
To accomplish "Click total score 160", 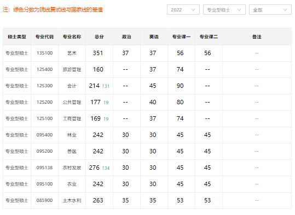I will (98, 69).
